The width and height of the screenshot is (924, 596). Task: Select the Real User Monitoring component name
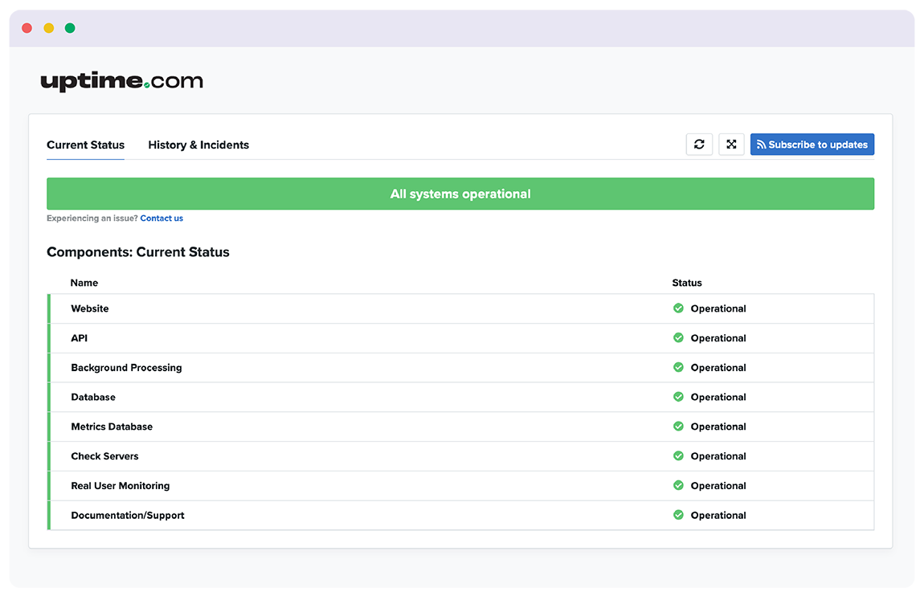(x=121, y=486)
